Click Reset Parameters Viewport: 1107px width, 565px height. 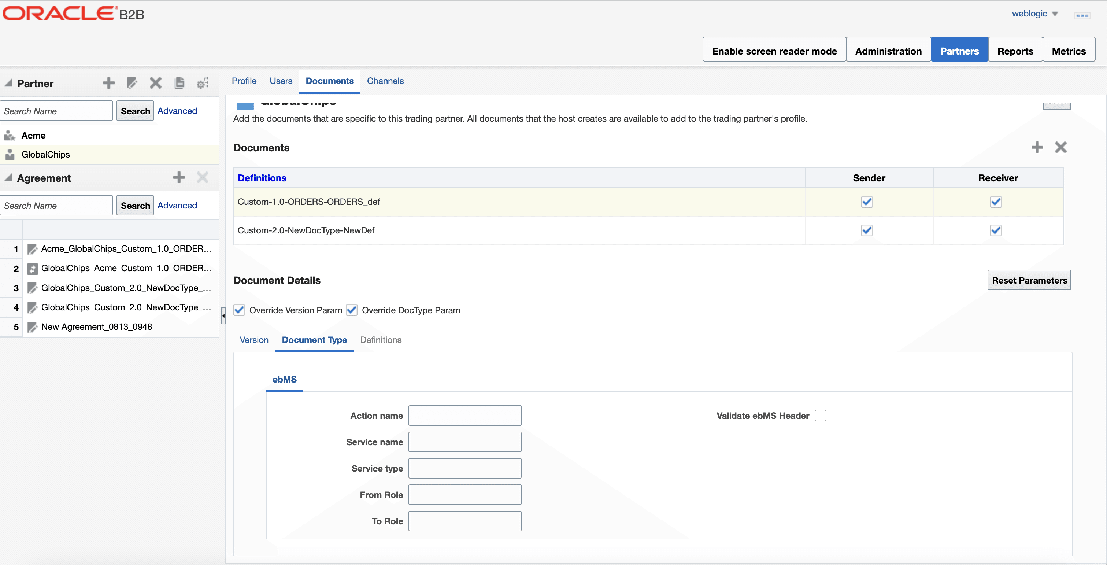(1029, 280)
